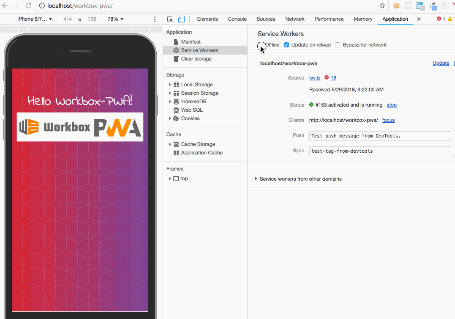This screenshot has height=319, width=455.
Task: Expand Service workers from other domains
Action: [x=256, y=179]
